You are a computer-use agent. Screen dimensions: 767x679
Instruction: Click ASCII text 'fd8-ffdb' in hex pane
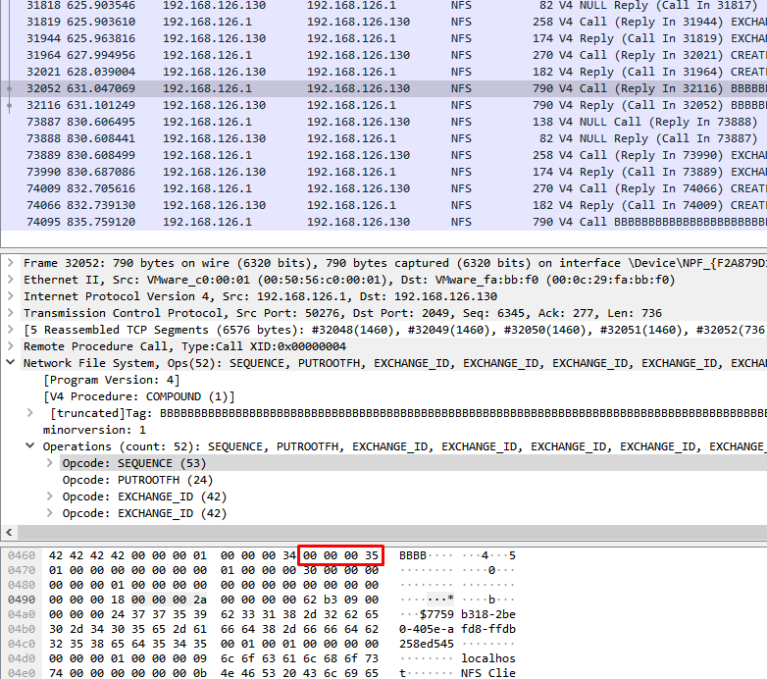click(488, 629)
